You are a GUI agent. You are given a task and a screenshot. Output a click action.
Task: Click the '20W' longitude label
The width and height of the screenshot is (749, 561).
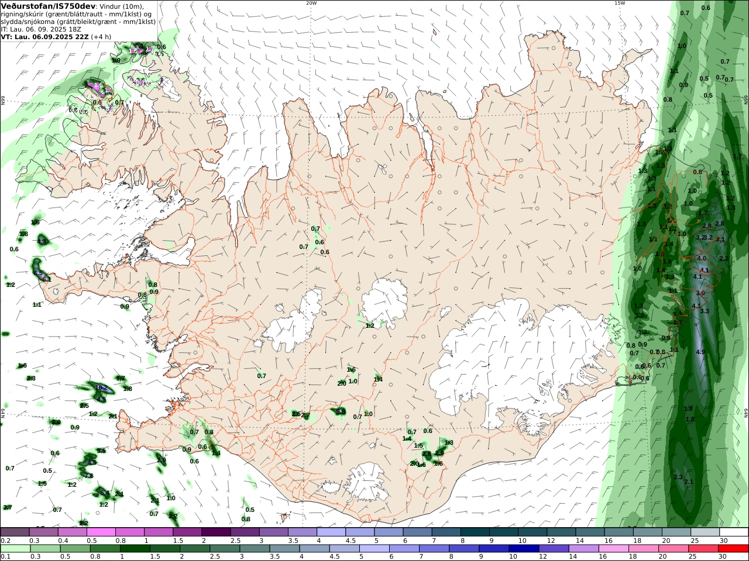pos(311,3)
